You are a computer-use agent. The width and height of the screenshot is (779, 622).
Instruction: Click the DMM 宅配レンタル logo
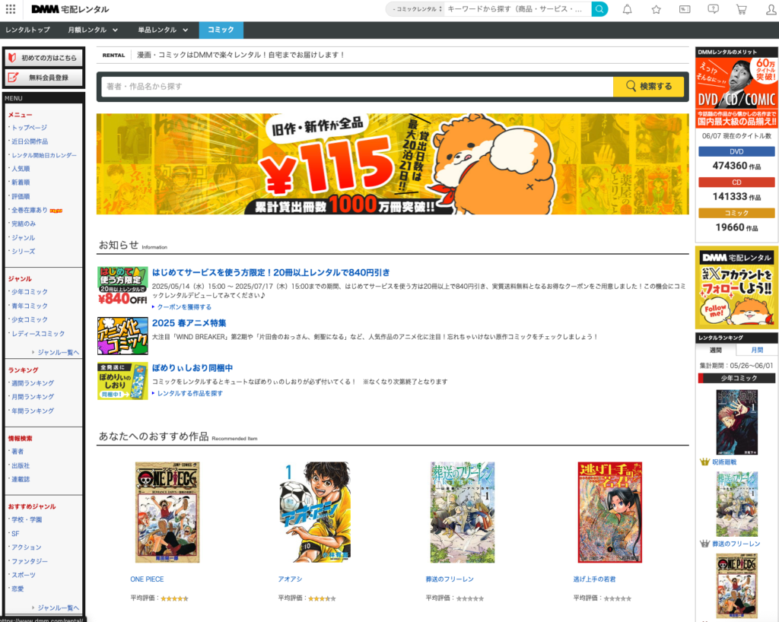point(70,9)
